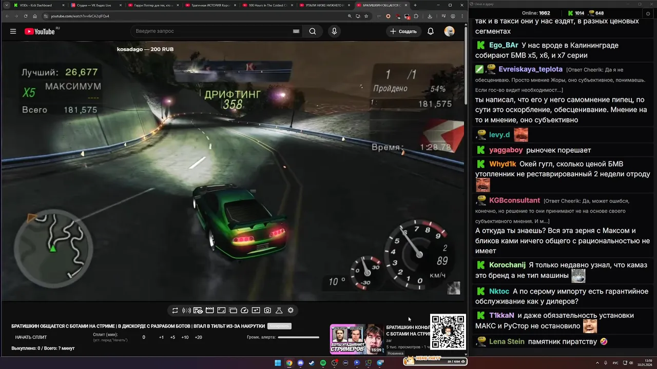The height and width of the screenshot is (369, 657).
Task: Click the Evreiskaya_teplota username in chat
Action: pos(530,69)
